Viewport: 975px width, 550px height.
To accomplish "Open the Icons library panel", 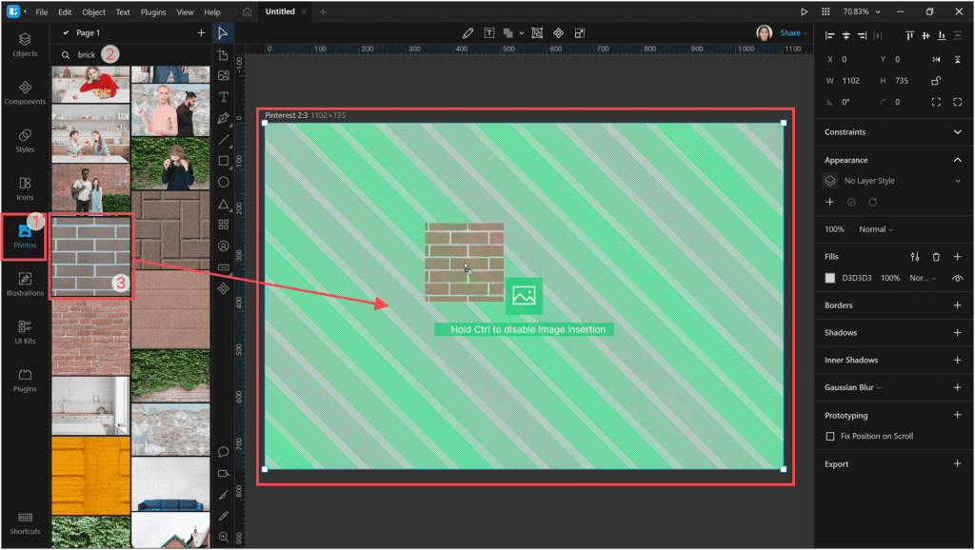I will (x=25, y=188).
